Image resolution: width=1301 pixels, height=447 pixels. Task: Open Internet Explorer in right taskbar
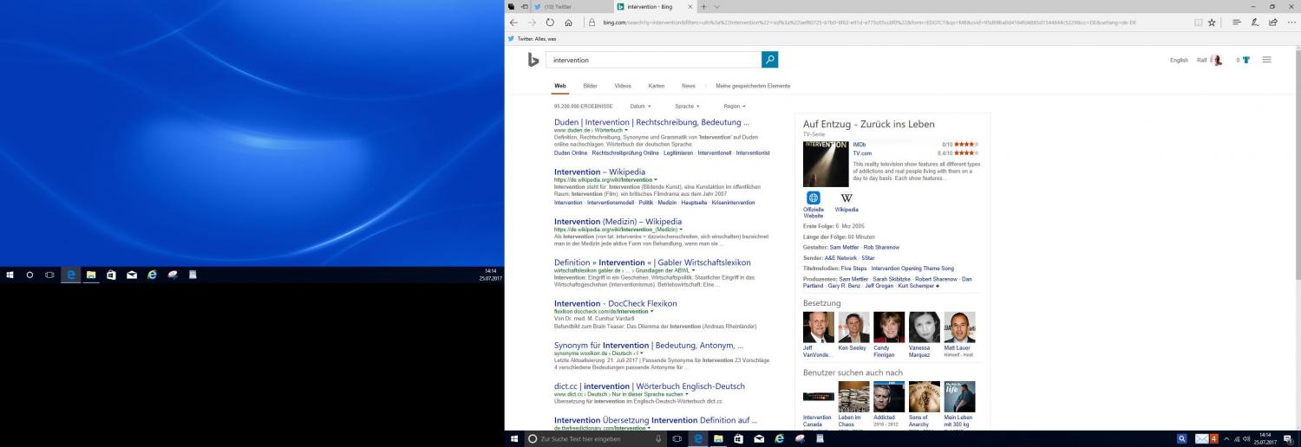(x=779, y=439)
